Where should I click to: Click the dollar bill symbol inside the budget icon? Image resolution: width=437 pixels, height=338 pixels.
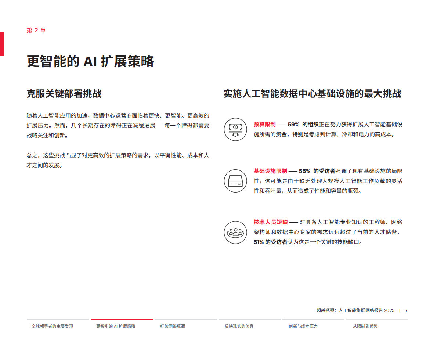[235, 127]
